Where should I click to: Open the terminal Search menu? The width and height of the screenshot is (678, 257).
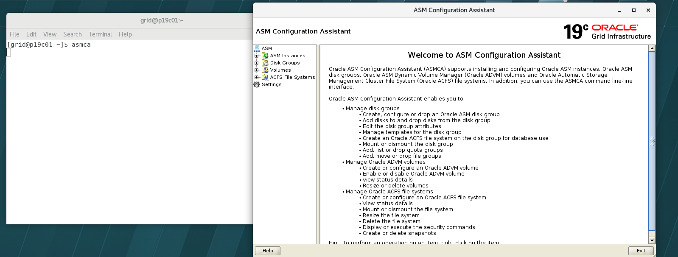tap(73, 34)
